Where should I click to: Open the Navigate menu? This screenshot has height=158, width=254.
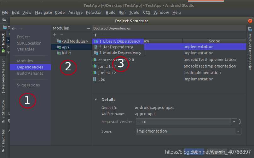[43, 13]
